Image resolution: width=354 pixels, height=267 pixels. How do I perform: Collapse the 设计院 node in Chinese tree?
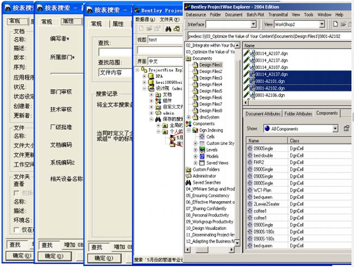pyautogui.click(x=144, y=88)
